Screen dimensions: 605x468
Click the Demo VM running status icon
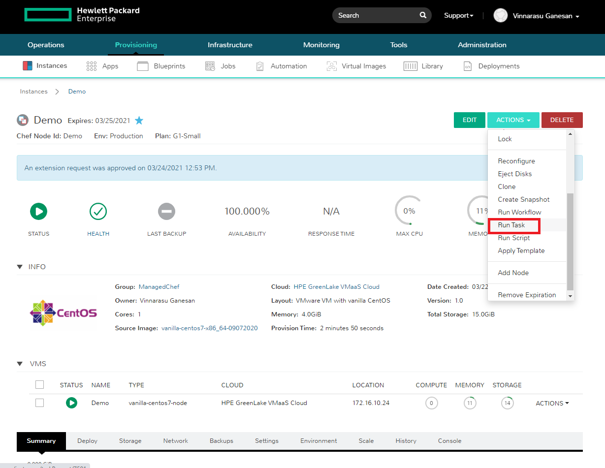(x=71, y=403)
